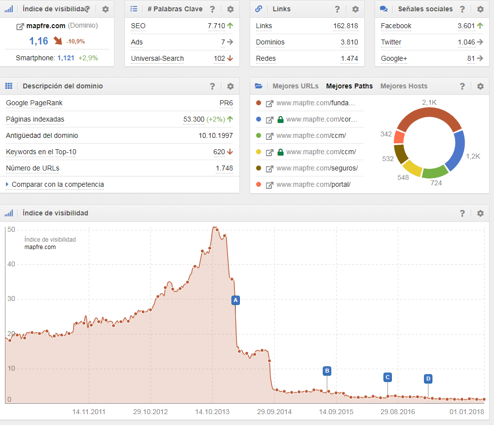The height and width of the screenshot is (425, 494).
Task: Open help for Palabras Clave box
Action: pyautogui.click(x=213, y=9)
